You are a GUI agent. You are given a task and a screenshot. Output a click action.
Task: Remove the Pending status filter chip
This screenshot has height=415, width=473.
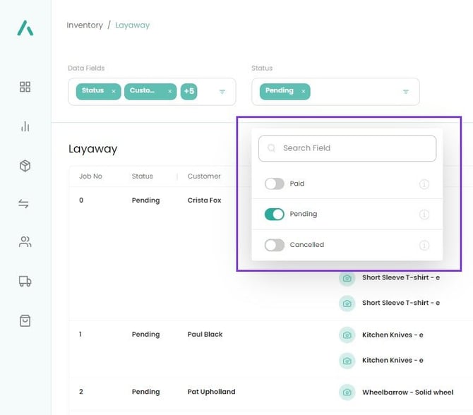click(304, 91)
